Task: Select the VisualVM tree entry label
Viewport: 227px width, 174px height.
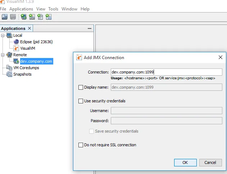Action: pos(28,48)
